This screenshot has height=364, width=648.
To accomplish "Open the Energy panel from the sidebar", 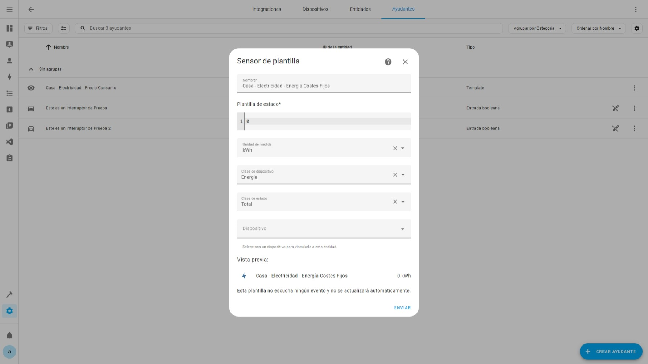I will point(9,77).
